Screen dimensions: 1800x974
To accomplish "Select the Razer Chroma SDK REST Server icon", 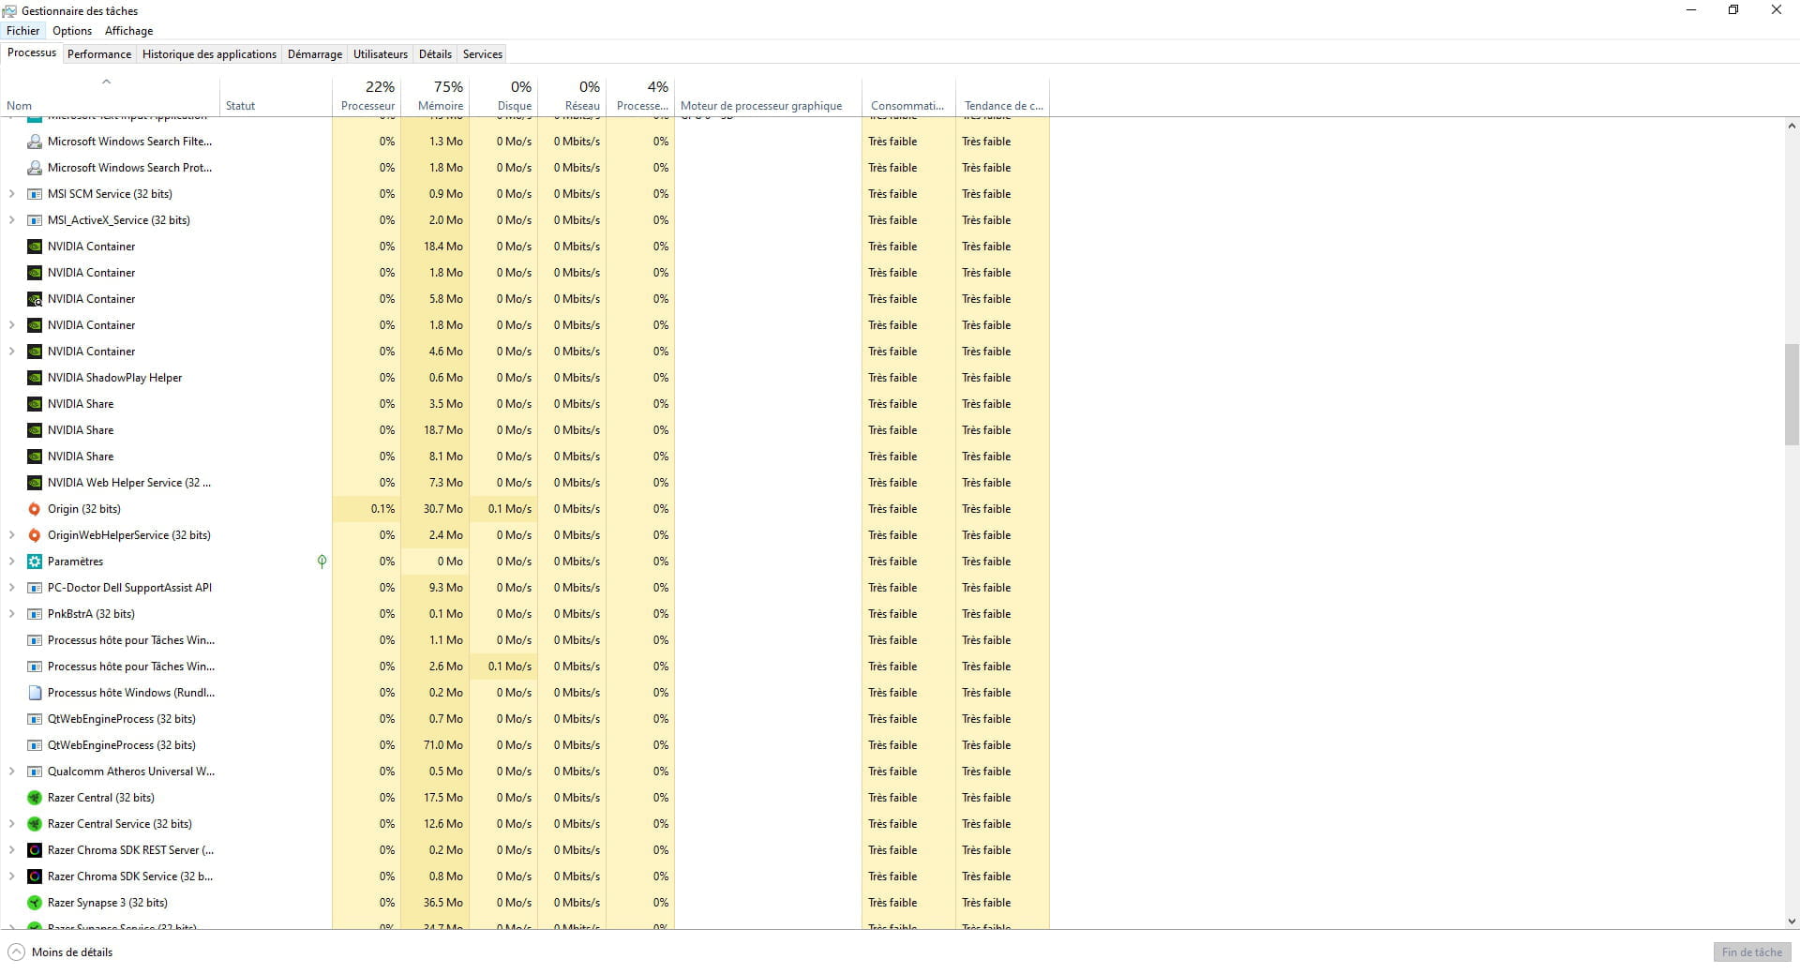I will [x=35, y=850].
